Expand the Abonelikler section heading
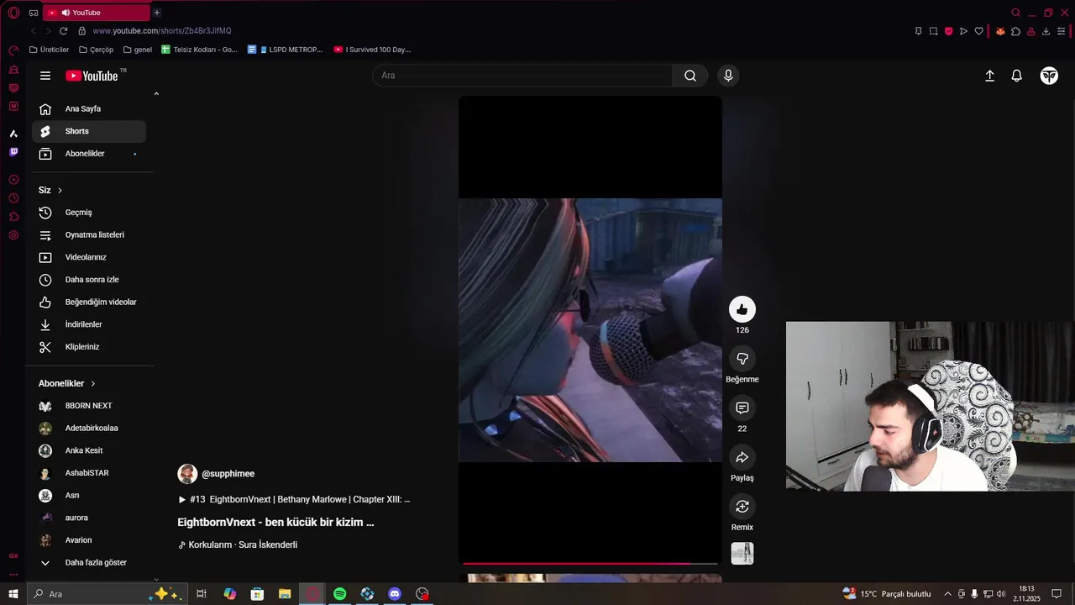The width and height of the screenshot is (1075, 605). click(x=67, y=383)
